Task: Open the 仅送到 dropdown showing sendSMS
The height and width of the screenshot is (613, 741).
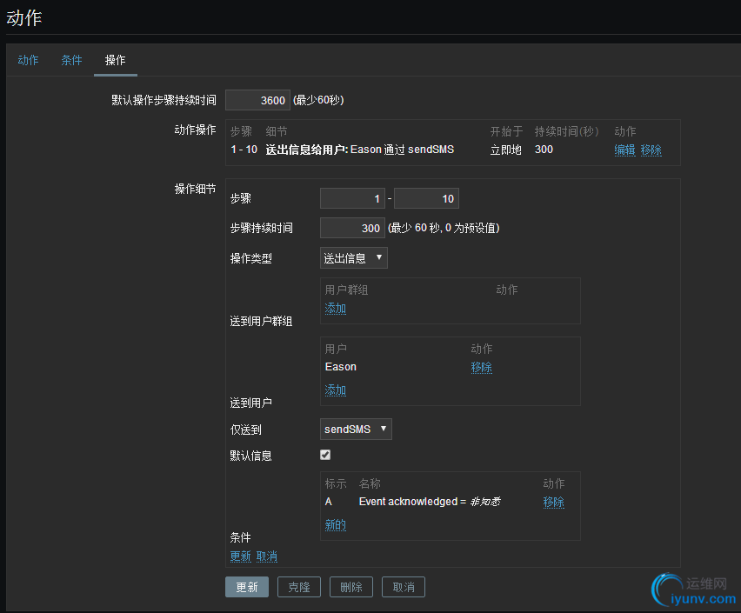Action: (354, 429)
